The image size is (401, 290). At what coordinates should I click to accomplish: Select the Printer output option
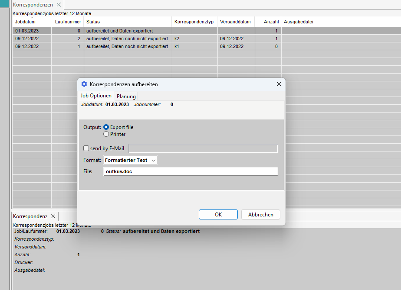point(106,134)
